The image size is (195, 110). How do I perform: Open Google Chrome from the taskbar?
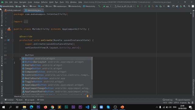pos(52,107)
